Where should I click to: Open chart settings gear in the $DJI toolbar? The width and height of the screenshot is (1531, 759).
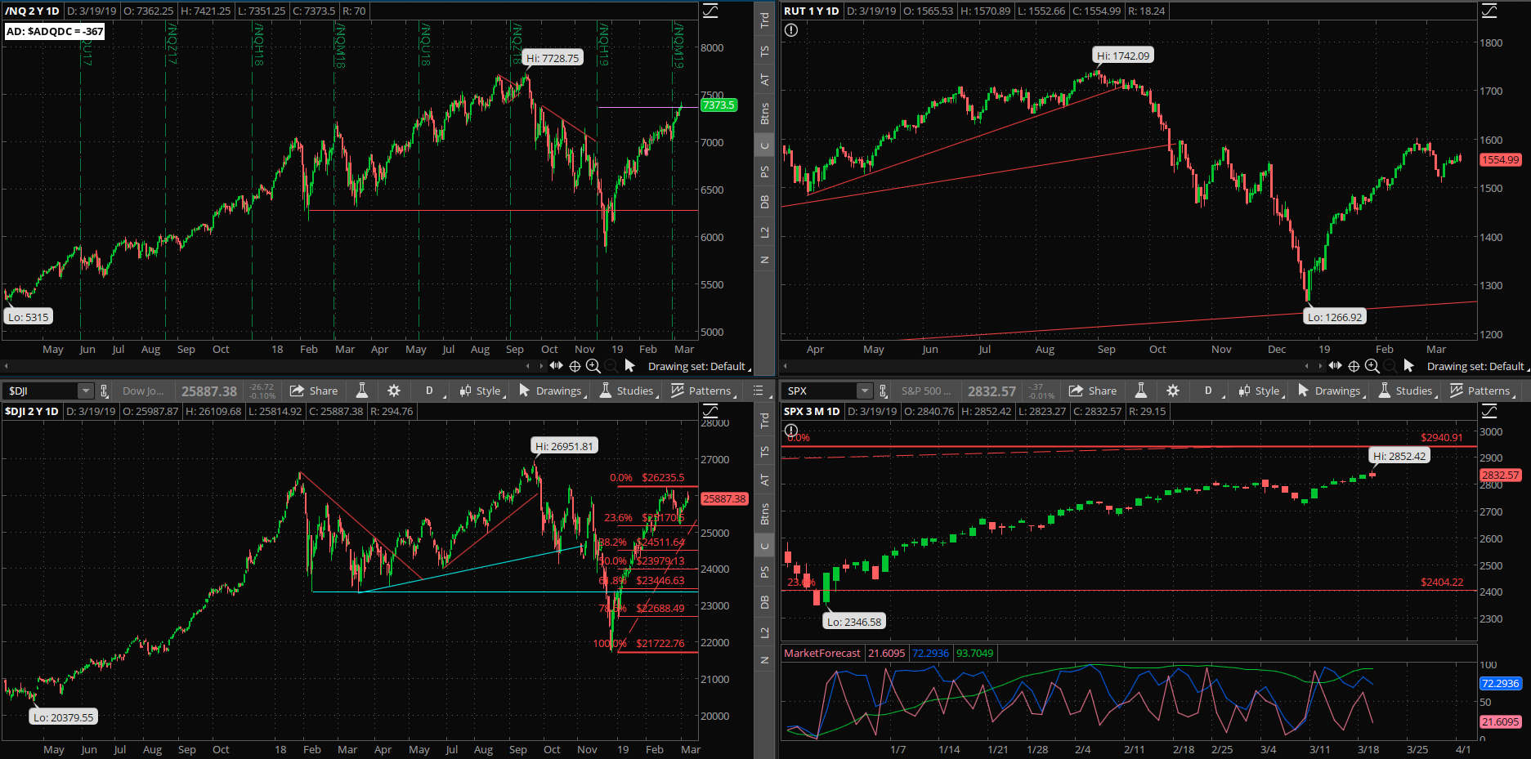[x=394, y=391]
